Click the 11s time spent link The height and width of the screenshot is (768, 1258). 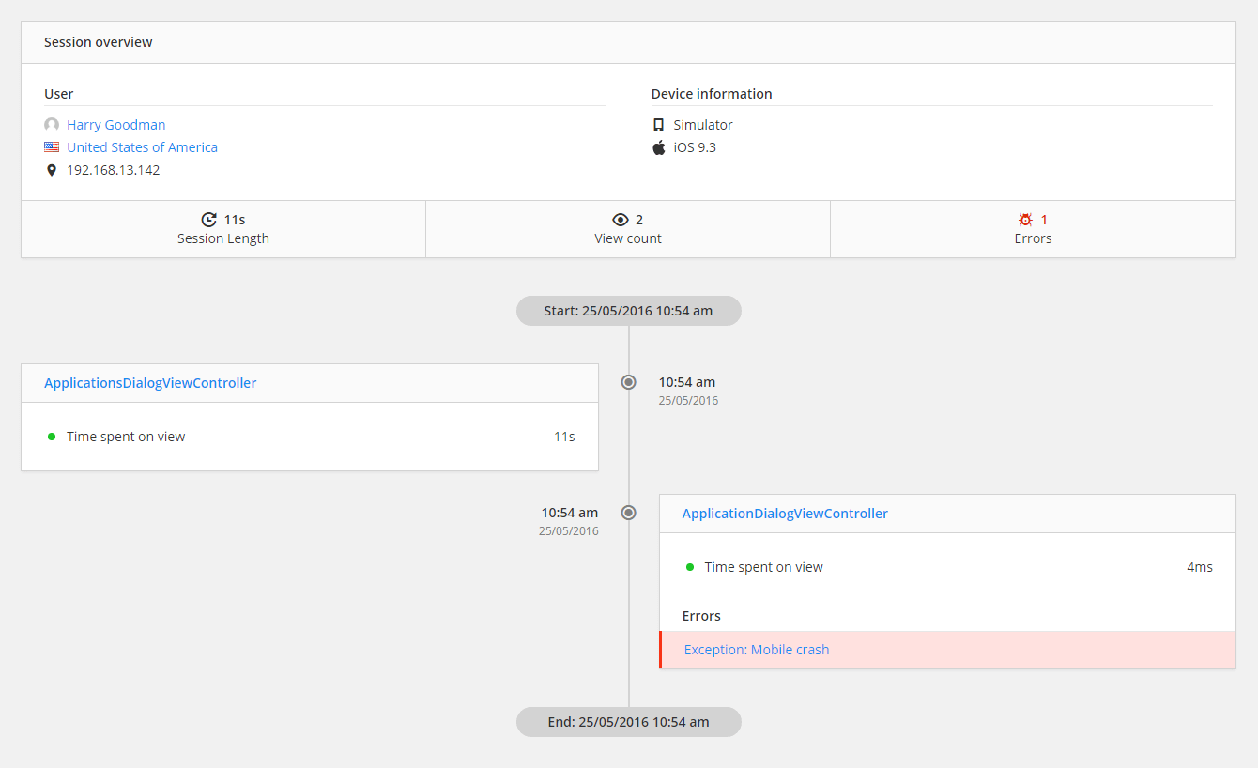coord(563,436)
